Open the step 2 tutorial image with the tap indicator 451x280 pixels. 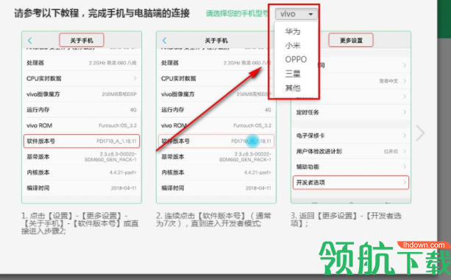coord(216,117)
